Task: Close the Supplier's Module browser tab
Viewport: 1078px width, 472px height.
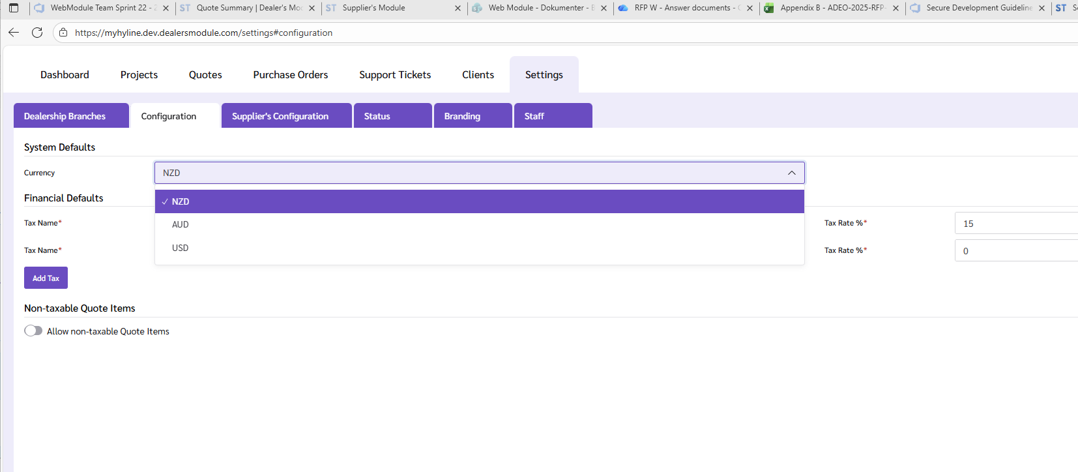Action: tap(458, 8)
